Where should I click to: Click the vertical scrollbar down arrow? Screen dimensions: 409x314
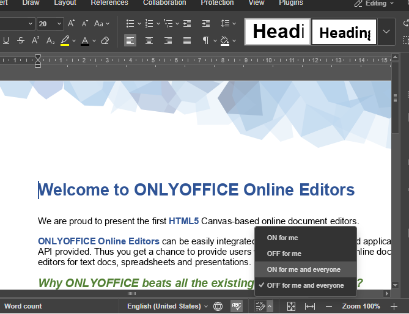pos(395,285)
